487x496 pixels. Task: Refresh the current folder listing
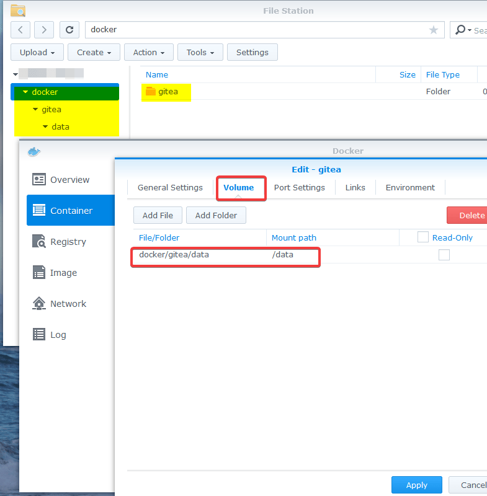point(69,30)
